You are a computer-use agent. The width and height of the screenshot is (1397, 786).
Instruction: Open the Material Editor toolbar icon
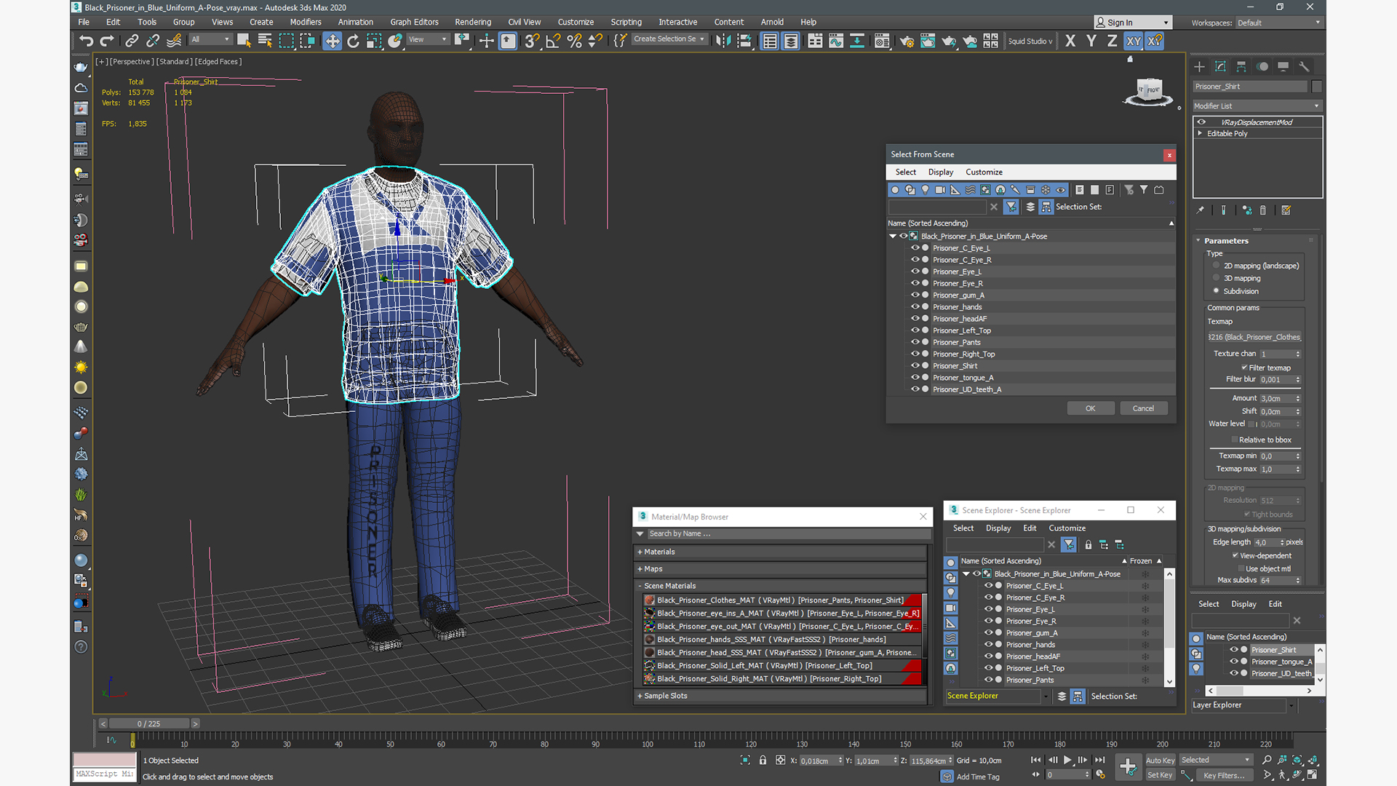pos(882,41)
